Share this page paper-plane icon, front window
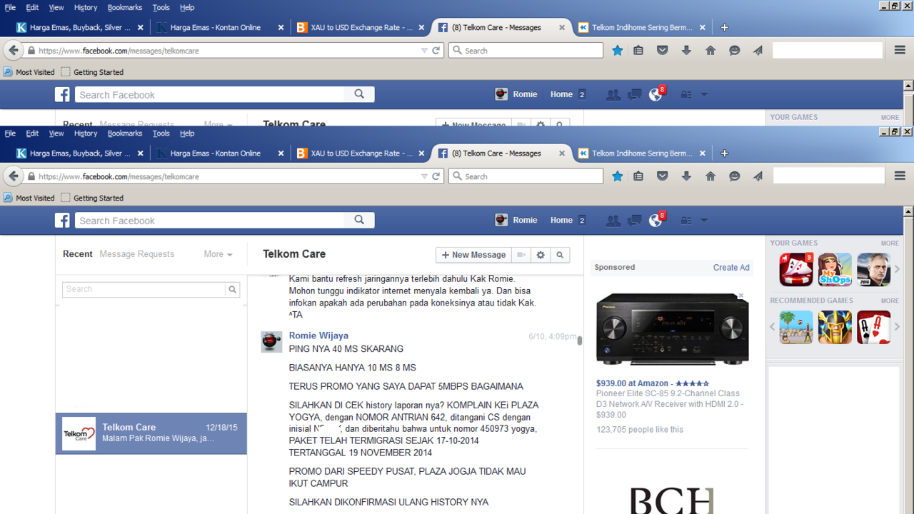914x514 pixels. (x=758, y=176)
